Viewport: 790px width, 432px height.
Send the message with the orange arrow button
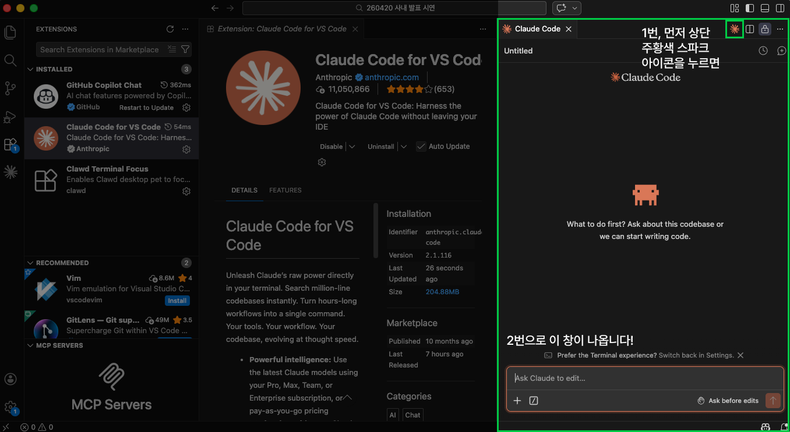[773, 400]
